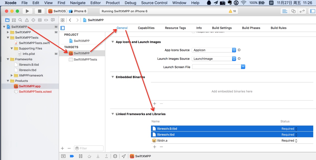Viewport: 316px width, 160px height.
Task: Show related items grid icon
Action: click(x=62, y=20)
